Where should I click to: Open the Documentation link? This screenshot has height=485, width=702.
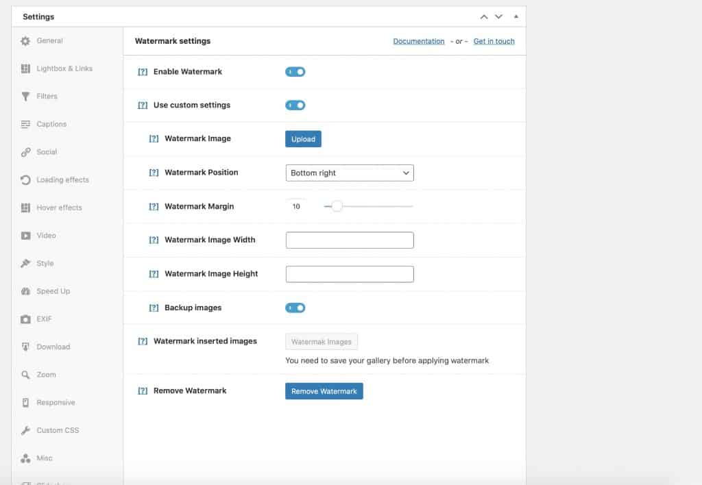(419, 40)
